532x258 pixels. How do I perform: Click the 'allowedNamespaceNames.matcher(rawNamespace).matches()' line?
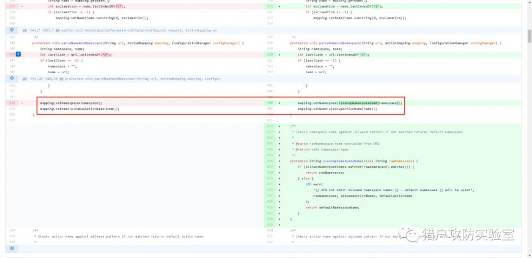(356, 167)
